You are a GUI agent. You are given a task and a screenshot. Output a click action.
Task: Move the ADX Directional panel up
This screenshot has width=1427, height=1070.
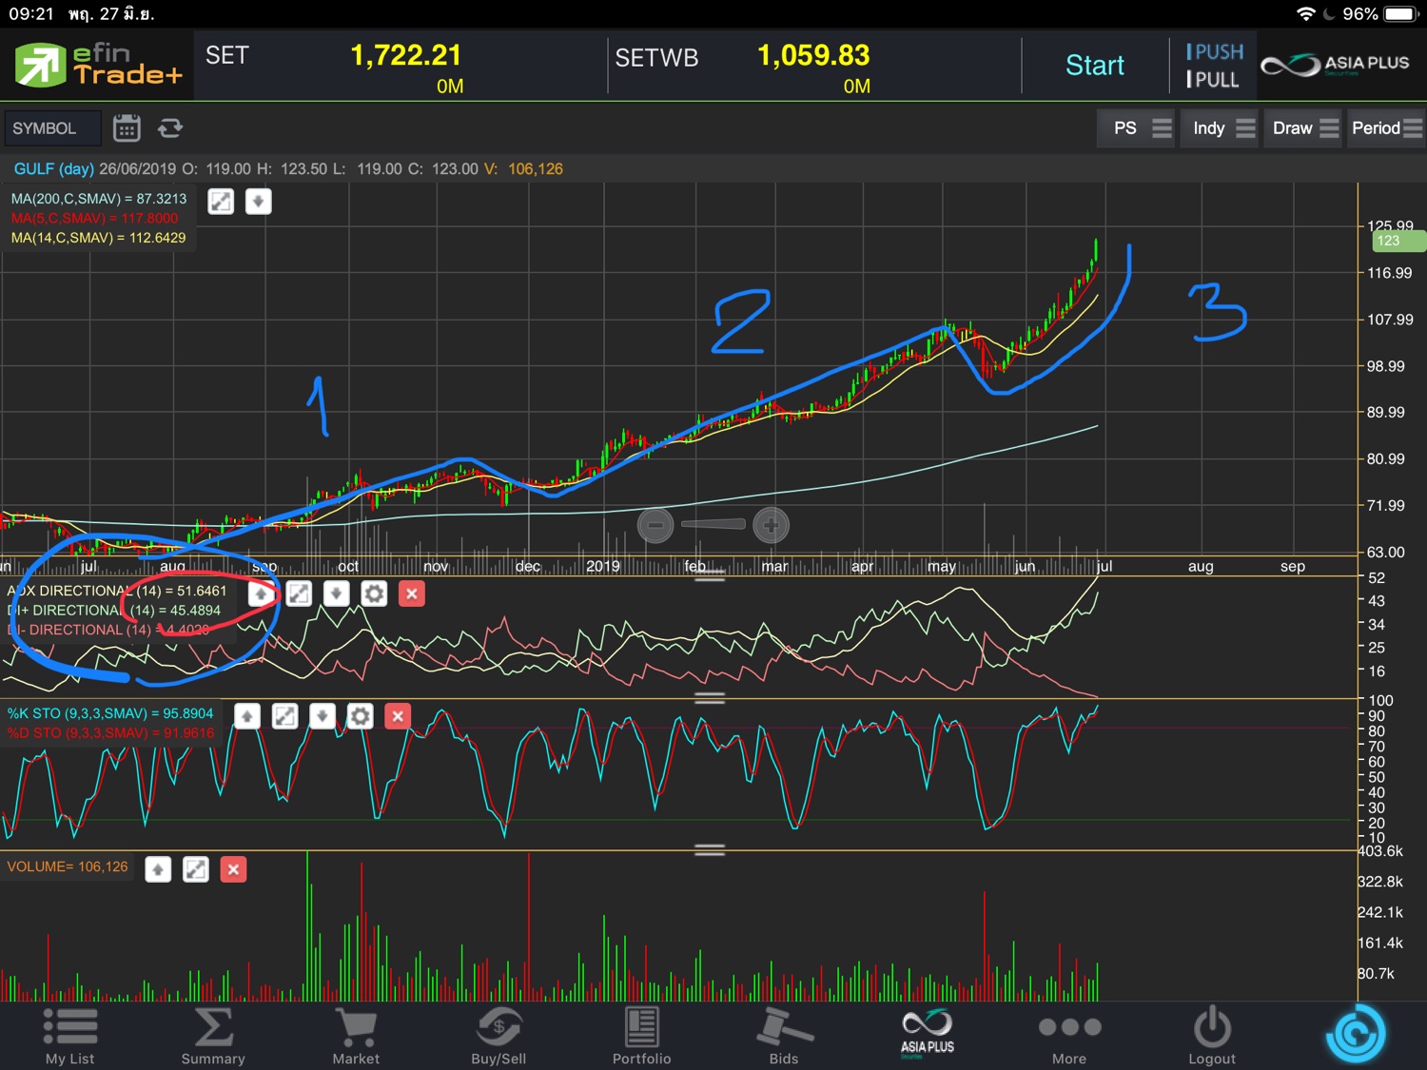261,593
